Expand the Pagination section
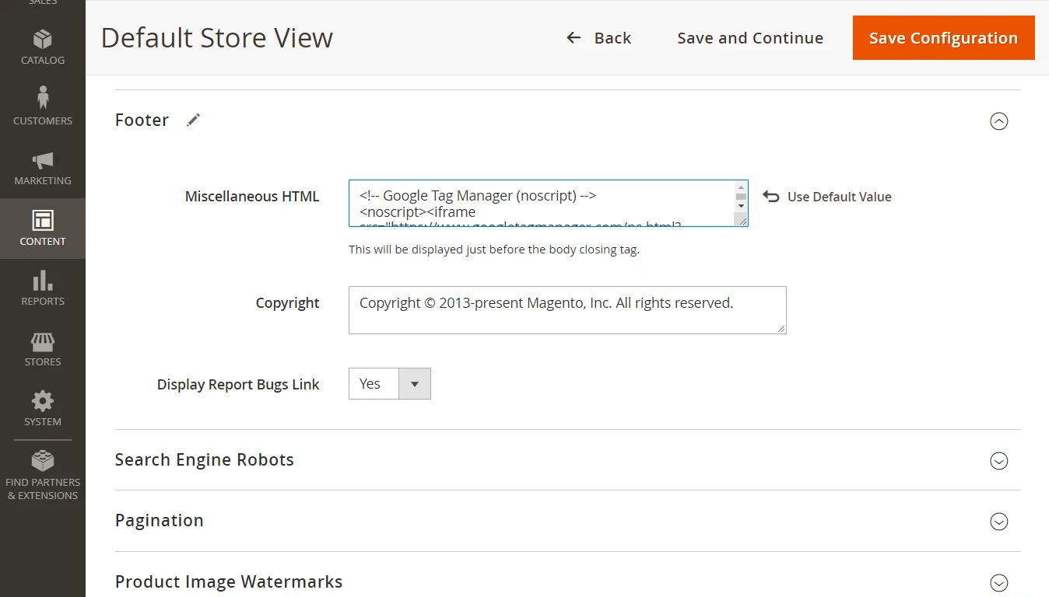This screenshot has width=1049, height=597. [x=998, y=522]
